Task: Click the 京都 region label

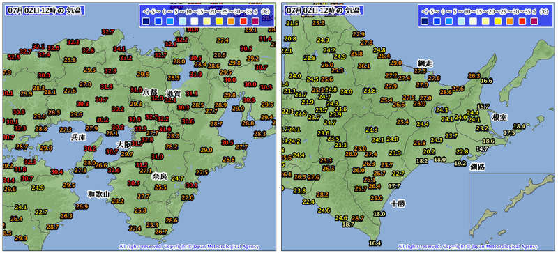Action: [x=149, y=93]
